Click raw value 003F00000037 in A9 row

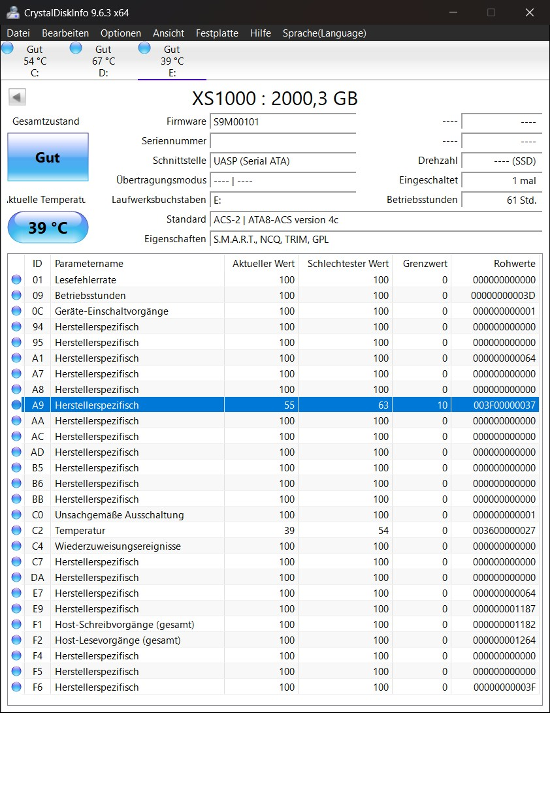pos(504,405)
